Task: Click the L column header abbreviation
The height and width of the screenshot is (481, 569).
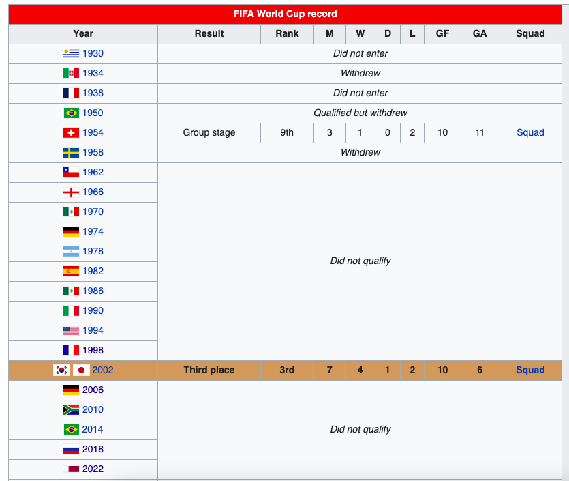Action: click(412, 34)
